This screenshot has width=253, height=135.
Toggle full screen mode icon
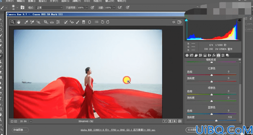pyautogui.click(x=179, y=22)
